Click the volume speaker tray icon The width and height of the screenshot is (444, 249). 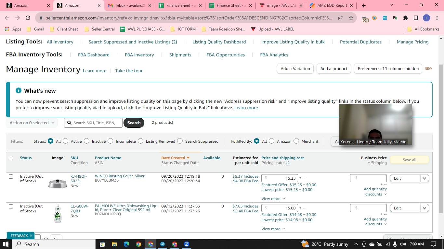(x=403, y=244)
